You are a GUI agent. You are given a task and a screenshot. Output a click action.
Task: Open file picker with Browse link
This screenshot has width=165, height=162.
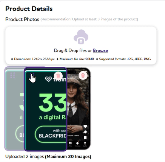tap(100, 50)
